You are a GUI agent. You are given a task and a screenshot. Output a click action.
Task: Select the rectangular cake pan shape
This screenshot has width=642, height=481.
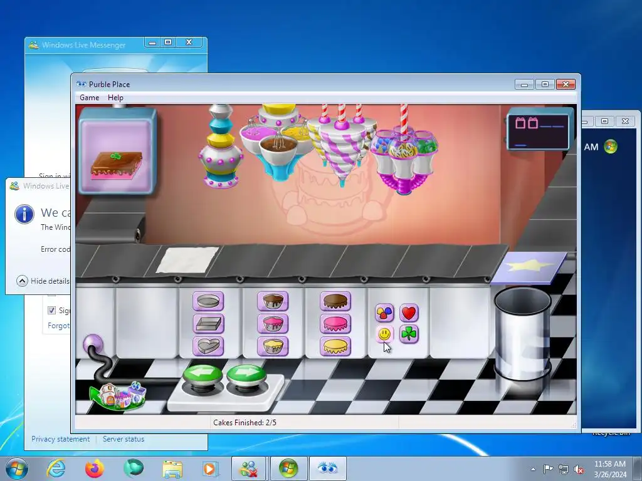(x=208, y=324)
